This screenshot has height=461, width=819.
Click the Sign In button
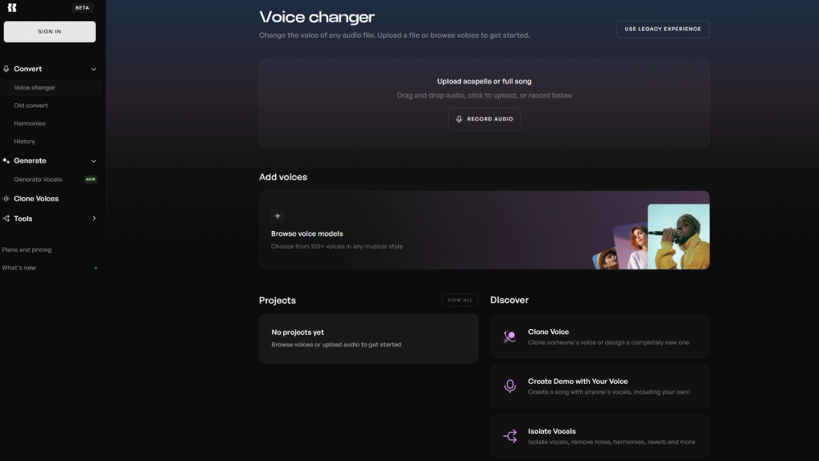tap(50, 32)
